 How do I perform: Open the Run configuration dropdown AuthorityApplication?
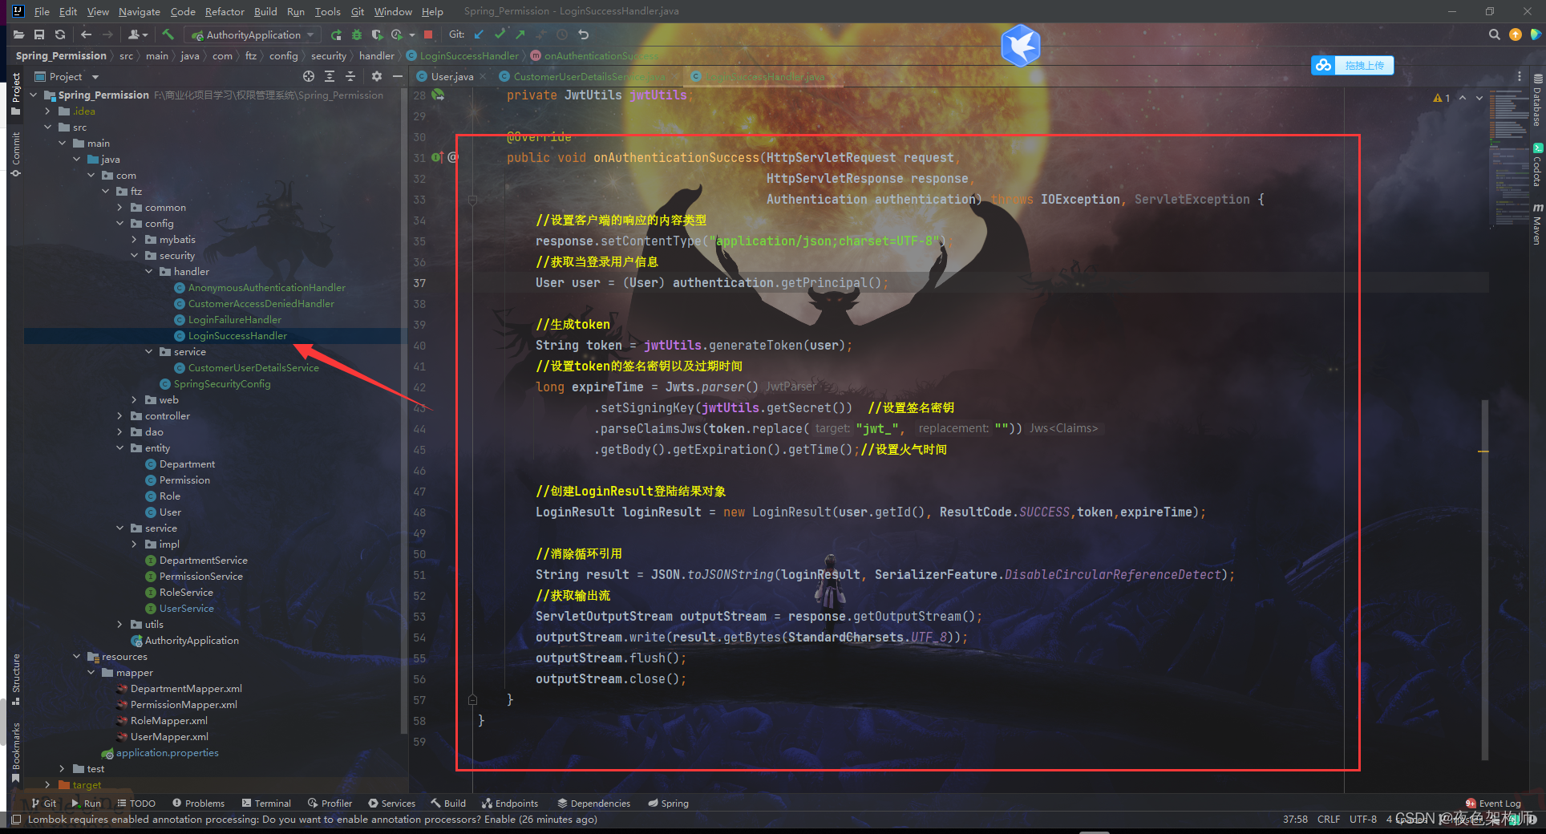(x=253, y=34)
